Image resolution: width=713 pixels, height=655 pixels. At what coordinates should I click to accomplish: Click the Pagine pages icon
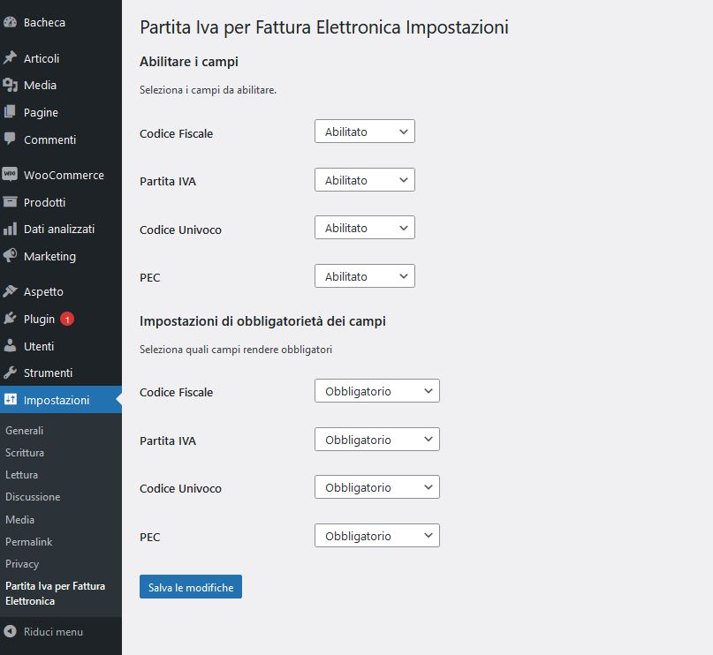11,112
